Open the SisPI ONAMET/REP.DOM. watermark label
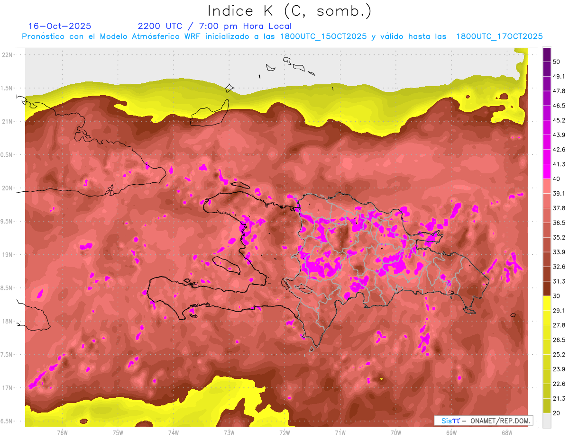The width and height of the screenshot is (569, 439). 483,421
